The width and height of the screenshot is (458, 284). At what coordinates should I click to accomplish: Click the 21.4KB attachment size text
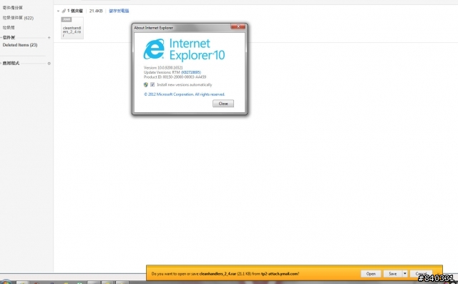(x=96, y=11)
